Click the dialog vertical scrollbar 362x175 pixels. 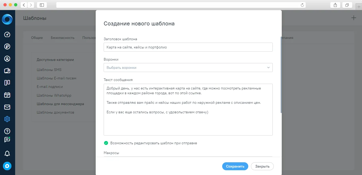(281, 75)
